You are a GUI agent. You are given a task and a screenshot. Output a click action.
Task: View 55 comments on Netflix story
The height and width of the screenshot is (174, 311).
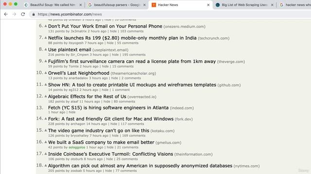coord(128,43)
